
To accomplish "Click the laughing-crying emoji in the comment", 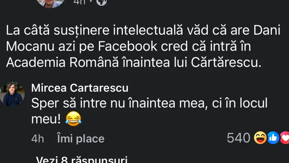I will pyautogui.click(x=73, y=119).
